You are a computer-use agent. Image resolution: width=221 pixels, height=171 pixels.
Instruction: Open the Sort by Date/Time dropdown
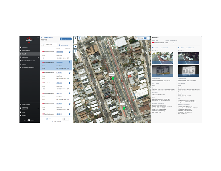pos(51,44)
